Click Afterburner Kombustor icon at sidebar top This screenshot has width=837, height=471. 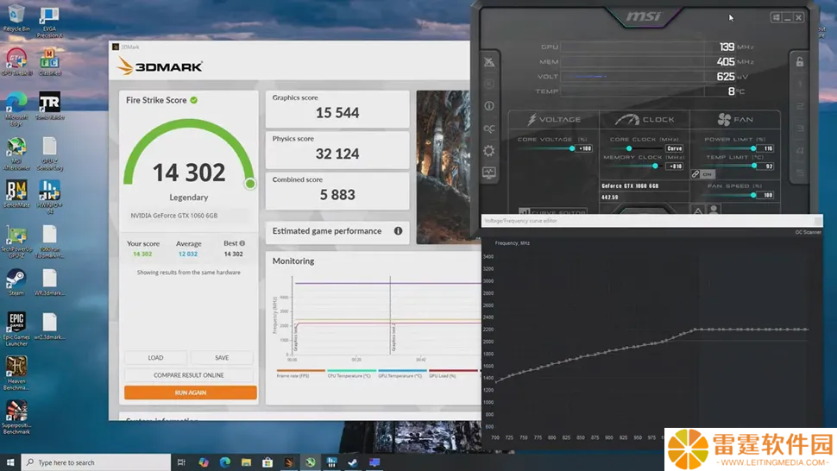click(489, 62)
